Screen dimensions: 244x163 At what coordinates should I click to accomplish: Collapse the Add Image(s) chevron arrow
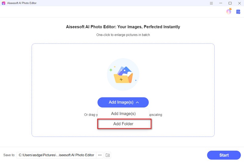pyautogui.click(x=137, y=102)
